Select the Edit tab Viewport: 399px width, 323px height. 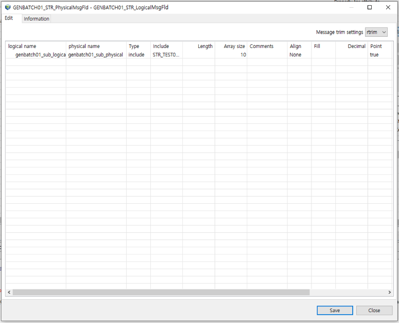point(9,18)
